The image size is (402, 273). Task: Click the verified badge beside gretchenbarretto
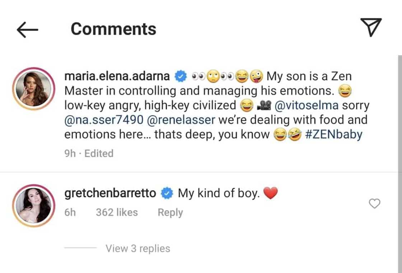tap(166, 193)
